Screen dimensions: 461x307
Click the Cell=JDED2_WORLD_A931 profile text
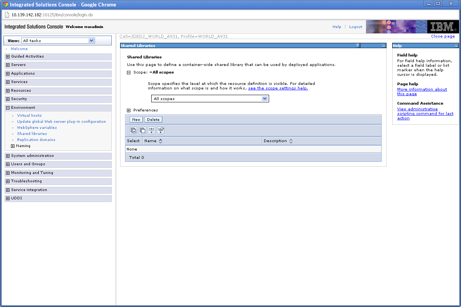[x=174, y=36]
